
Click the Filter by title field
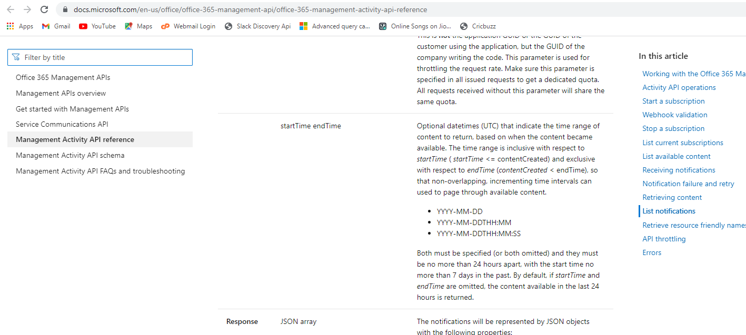[x=100, y=57]
